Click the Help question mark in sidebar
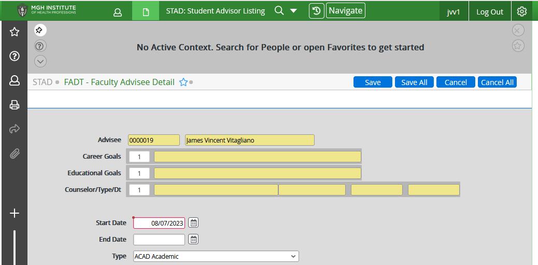The image size is (538, 265). tap(15, 56)
